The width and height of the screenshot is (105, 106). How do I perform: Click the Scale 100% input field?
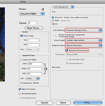35,64
